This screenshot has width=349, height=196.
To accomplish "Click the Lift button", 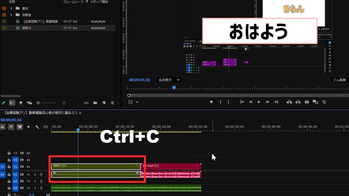I will coord(289,102).
